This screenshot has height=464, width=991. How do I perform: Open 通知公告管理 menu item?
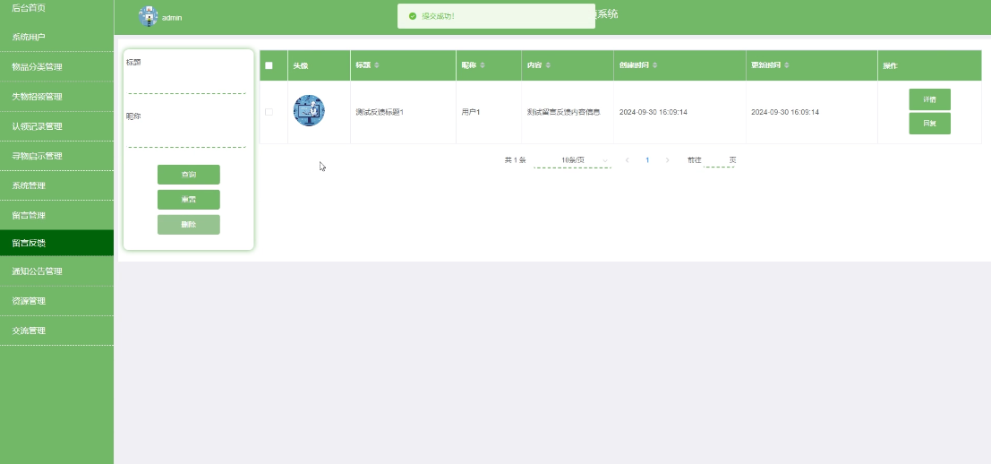[x=57, y=271]
